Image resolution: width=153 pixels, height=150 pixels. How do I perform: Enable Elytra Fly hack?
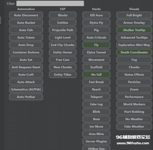click(x=96, y=23)
